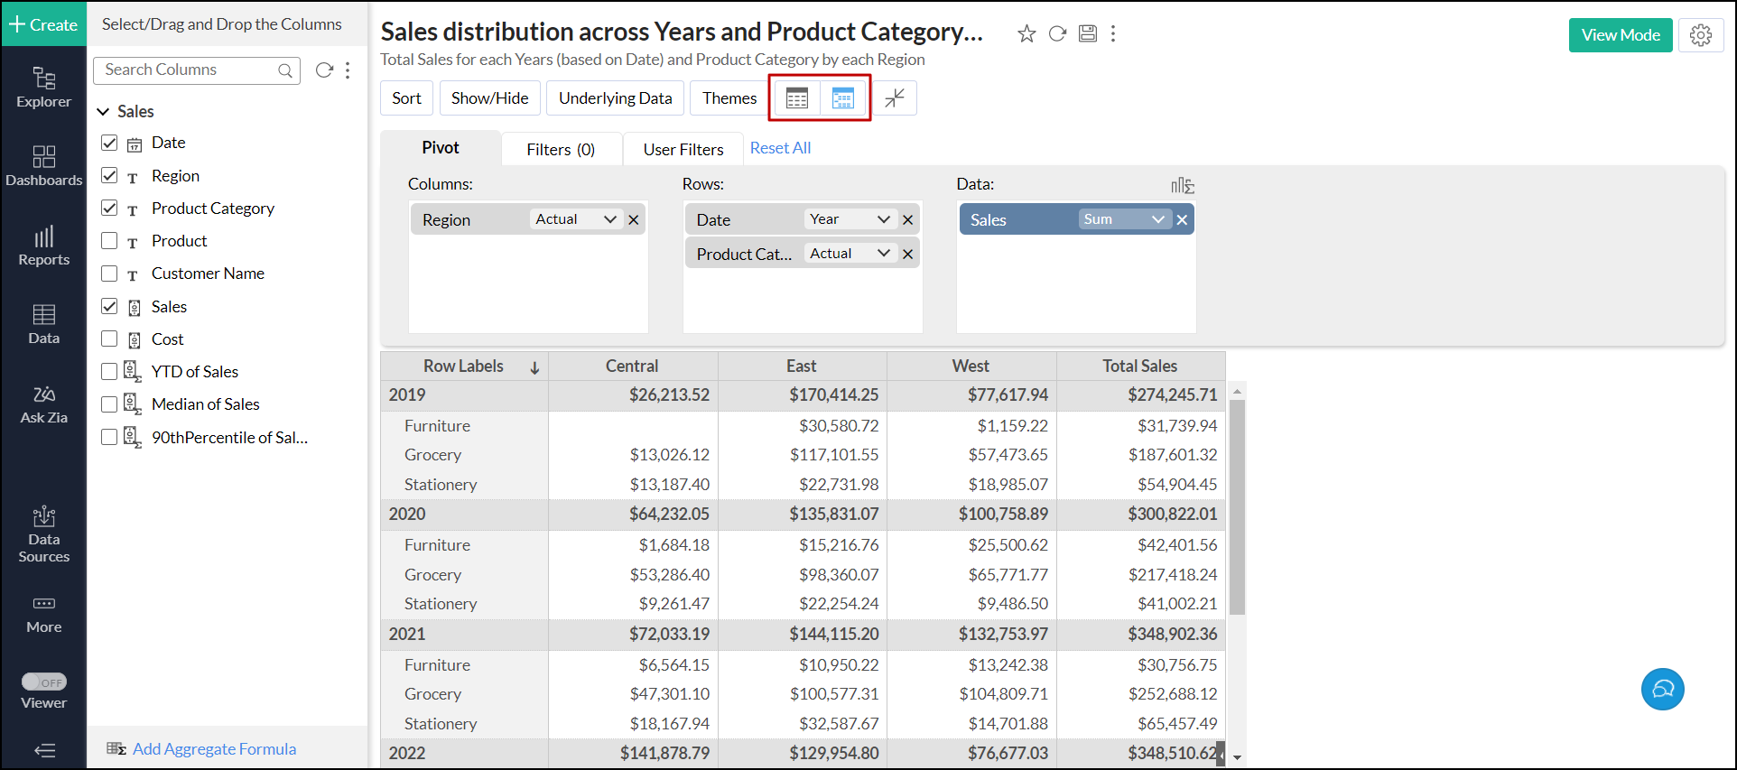Click the star favorite icon beside title
Image resolution: width=1737 pixels, height=770 pixels.
point(1026,34)
